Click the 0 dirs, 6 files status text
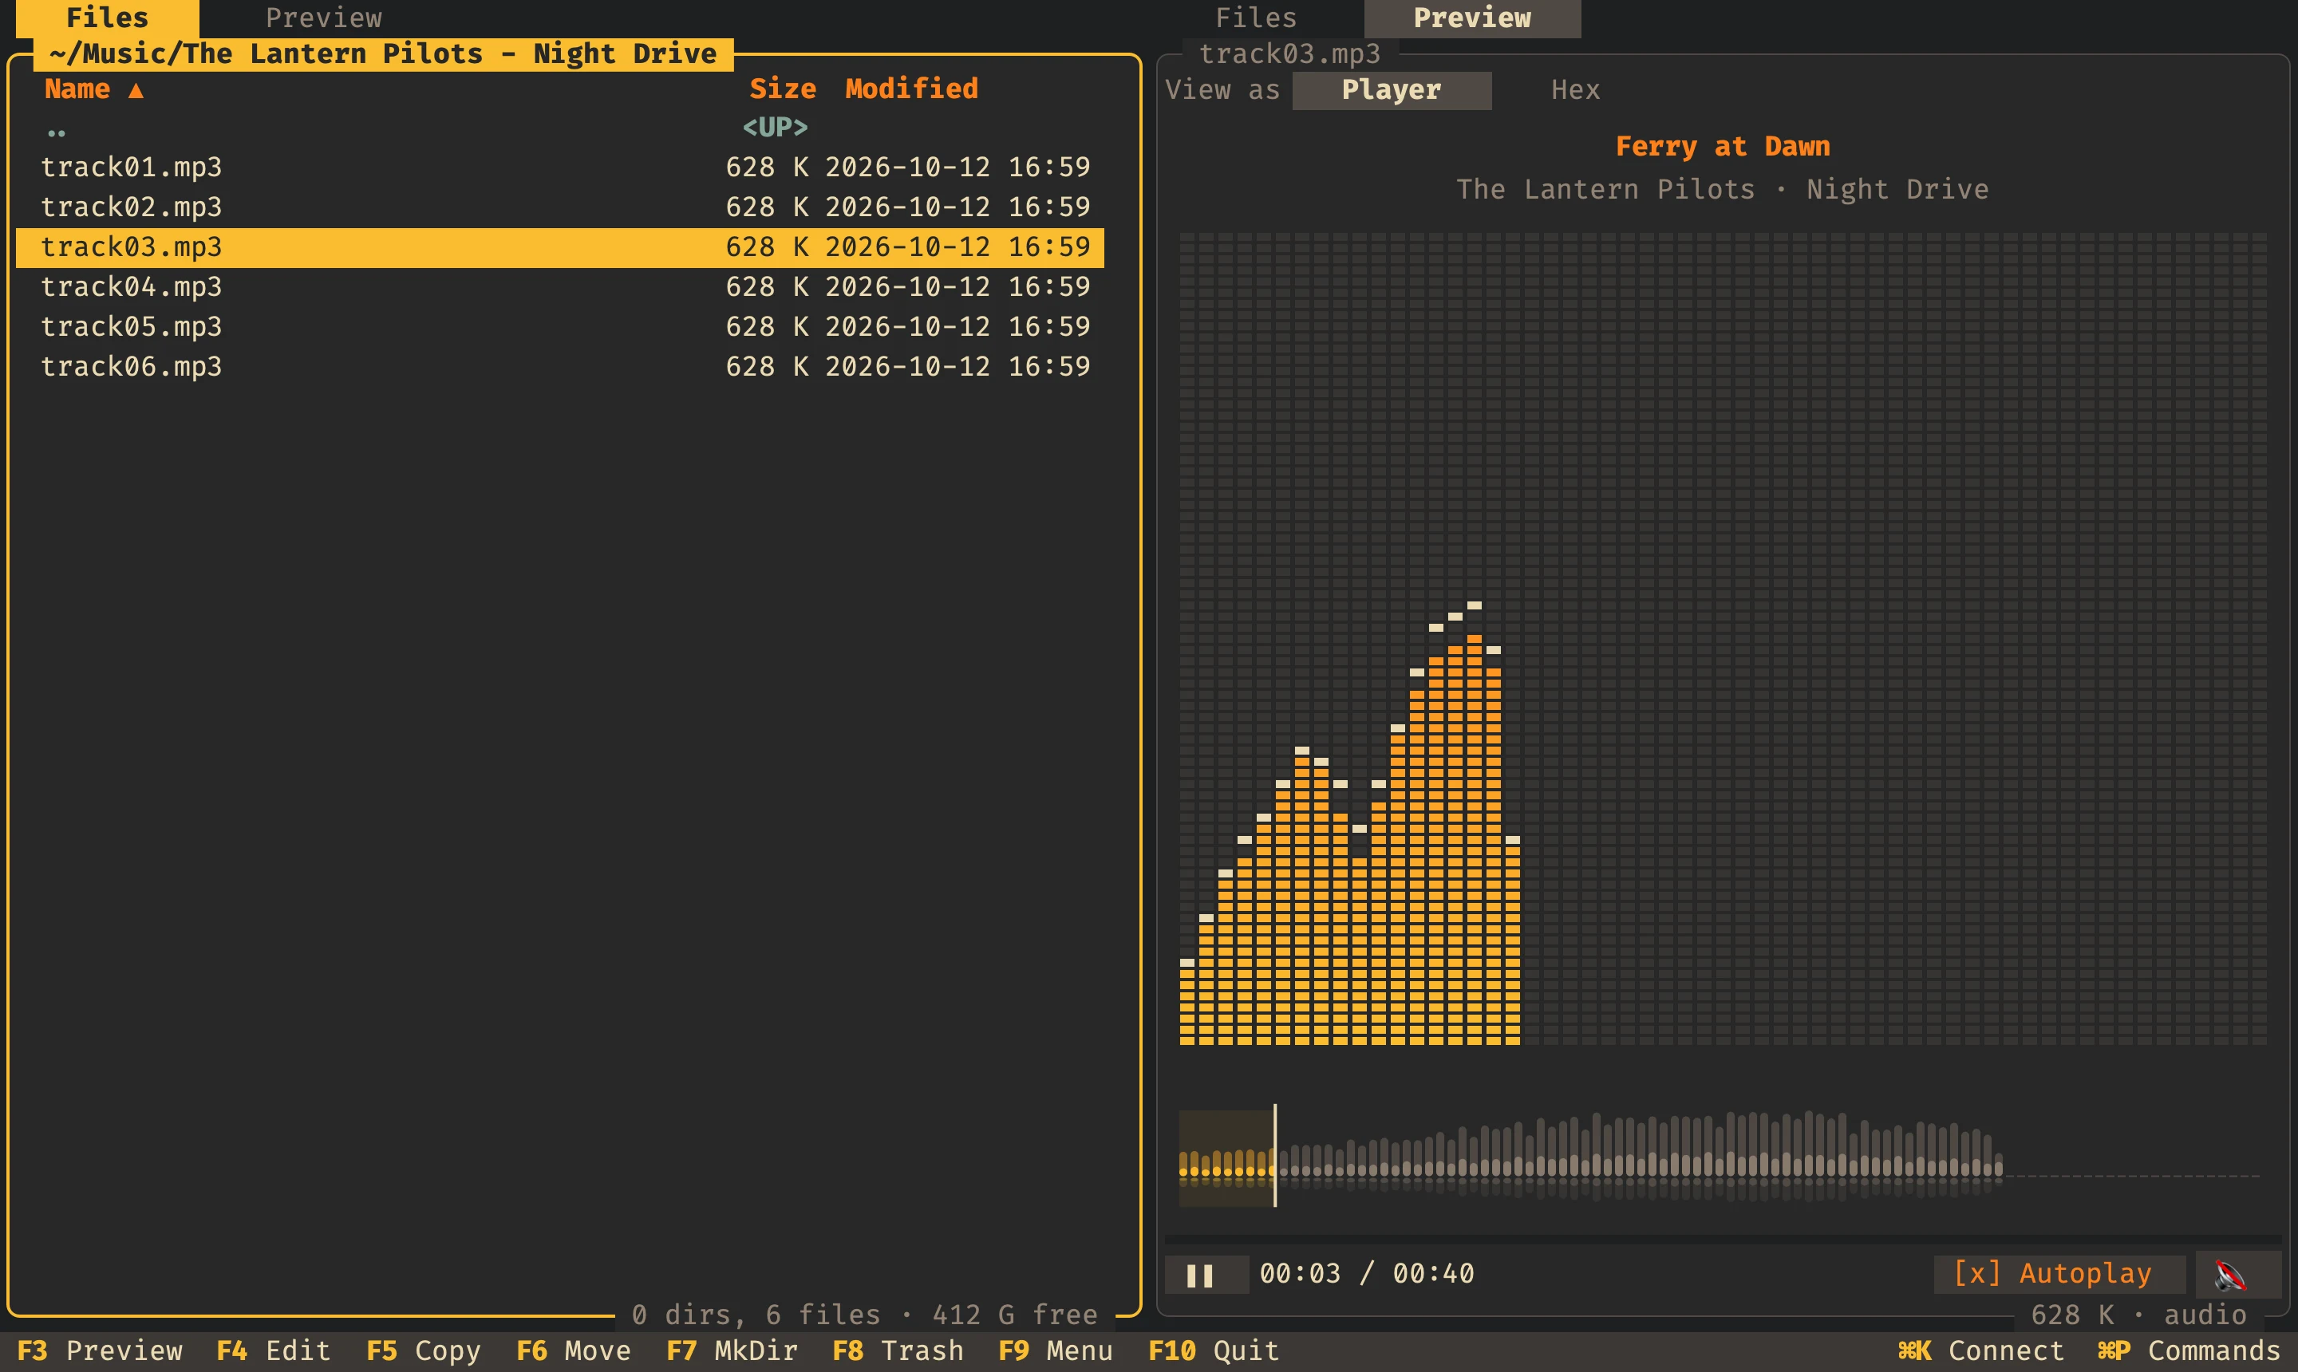The image size is (2298, 1372). [x=865, y=1315]
